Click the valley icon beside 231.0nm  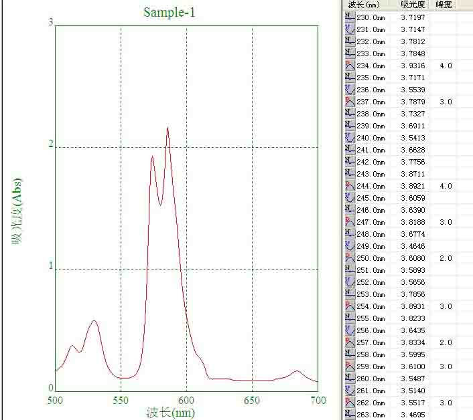point(350,29)
